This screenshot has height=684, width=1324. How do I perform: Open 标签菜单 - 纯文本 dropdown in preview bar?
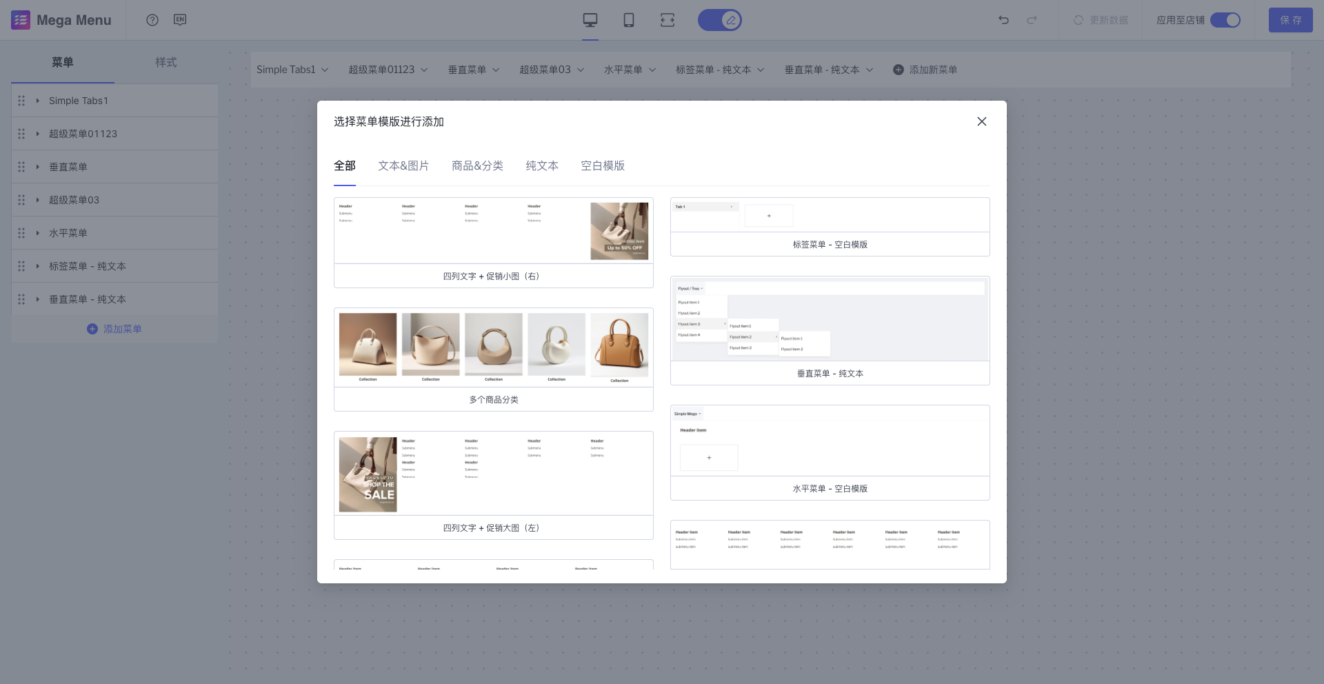point(720,70)
